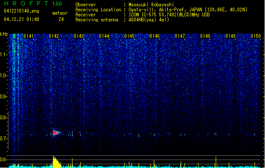Click the 1.0 kHz axis label
The width and height of the screenshot is (265, 168).
[4, 76]
